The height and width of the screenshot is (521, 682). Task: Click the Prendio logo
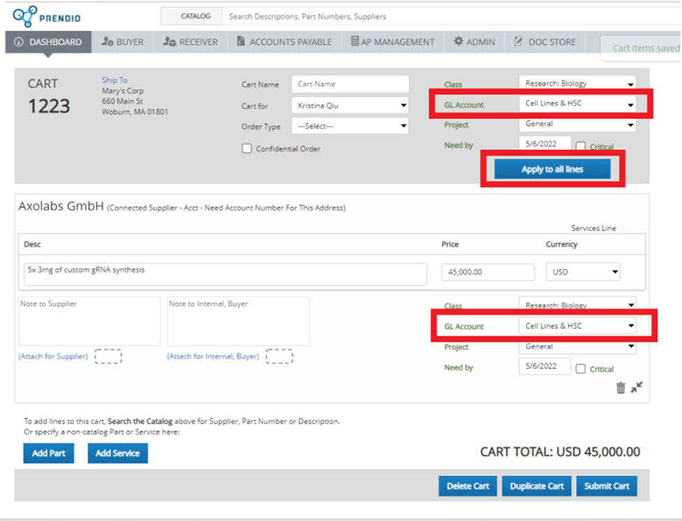[x=42, y=15]
